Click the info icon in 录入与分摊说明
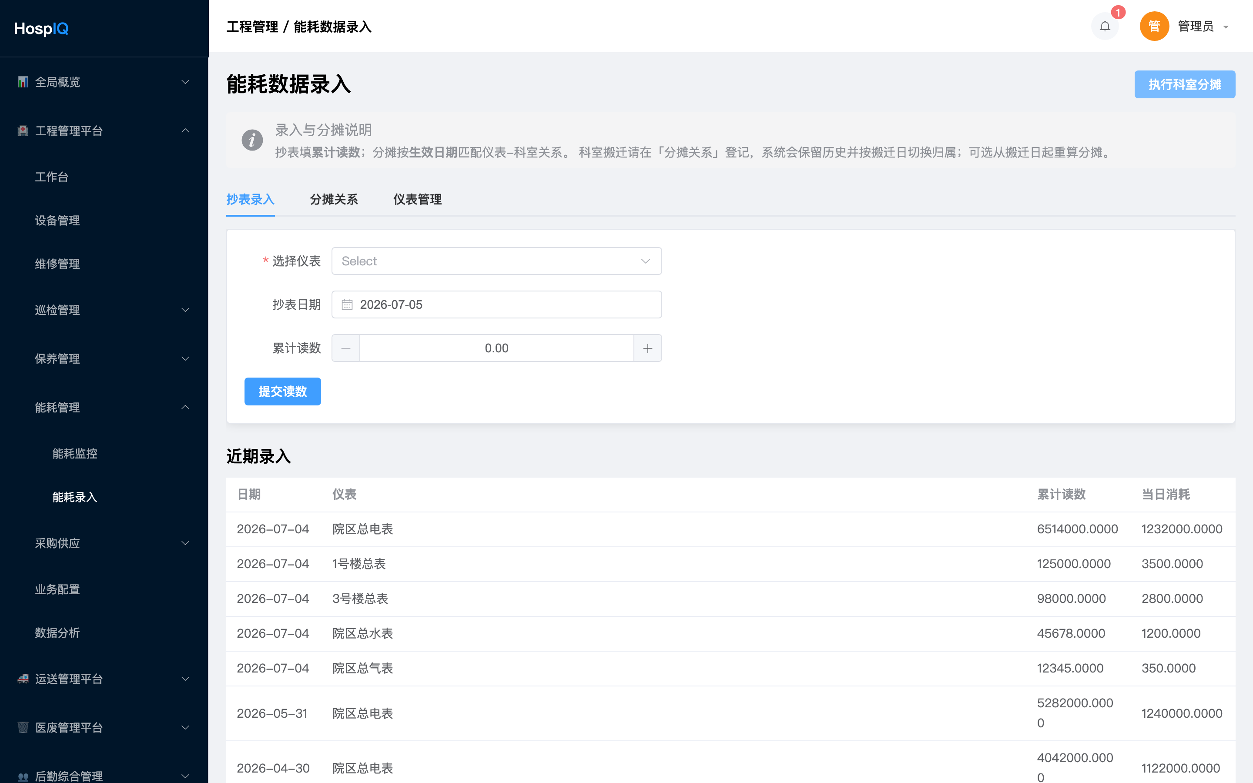The height and width of the screenshot is (783, 1253). pyautogui.click(x=252, y=141)
